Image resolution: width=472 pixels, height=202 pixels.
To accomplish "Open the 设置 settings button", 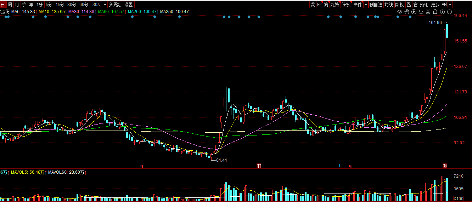I will point(129,5).
